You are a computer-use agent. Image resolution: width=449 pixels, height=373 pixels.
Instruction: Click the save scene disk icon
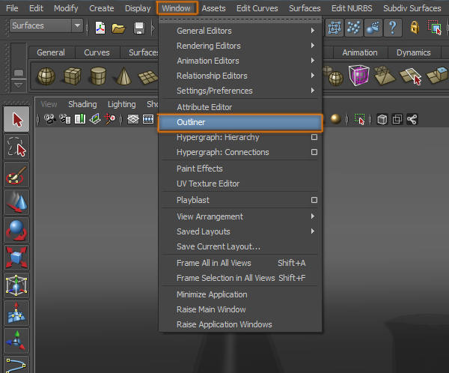pyautogui.click(x=139, y=28)
